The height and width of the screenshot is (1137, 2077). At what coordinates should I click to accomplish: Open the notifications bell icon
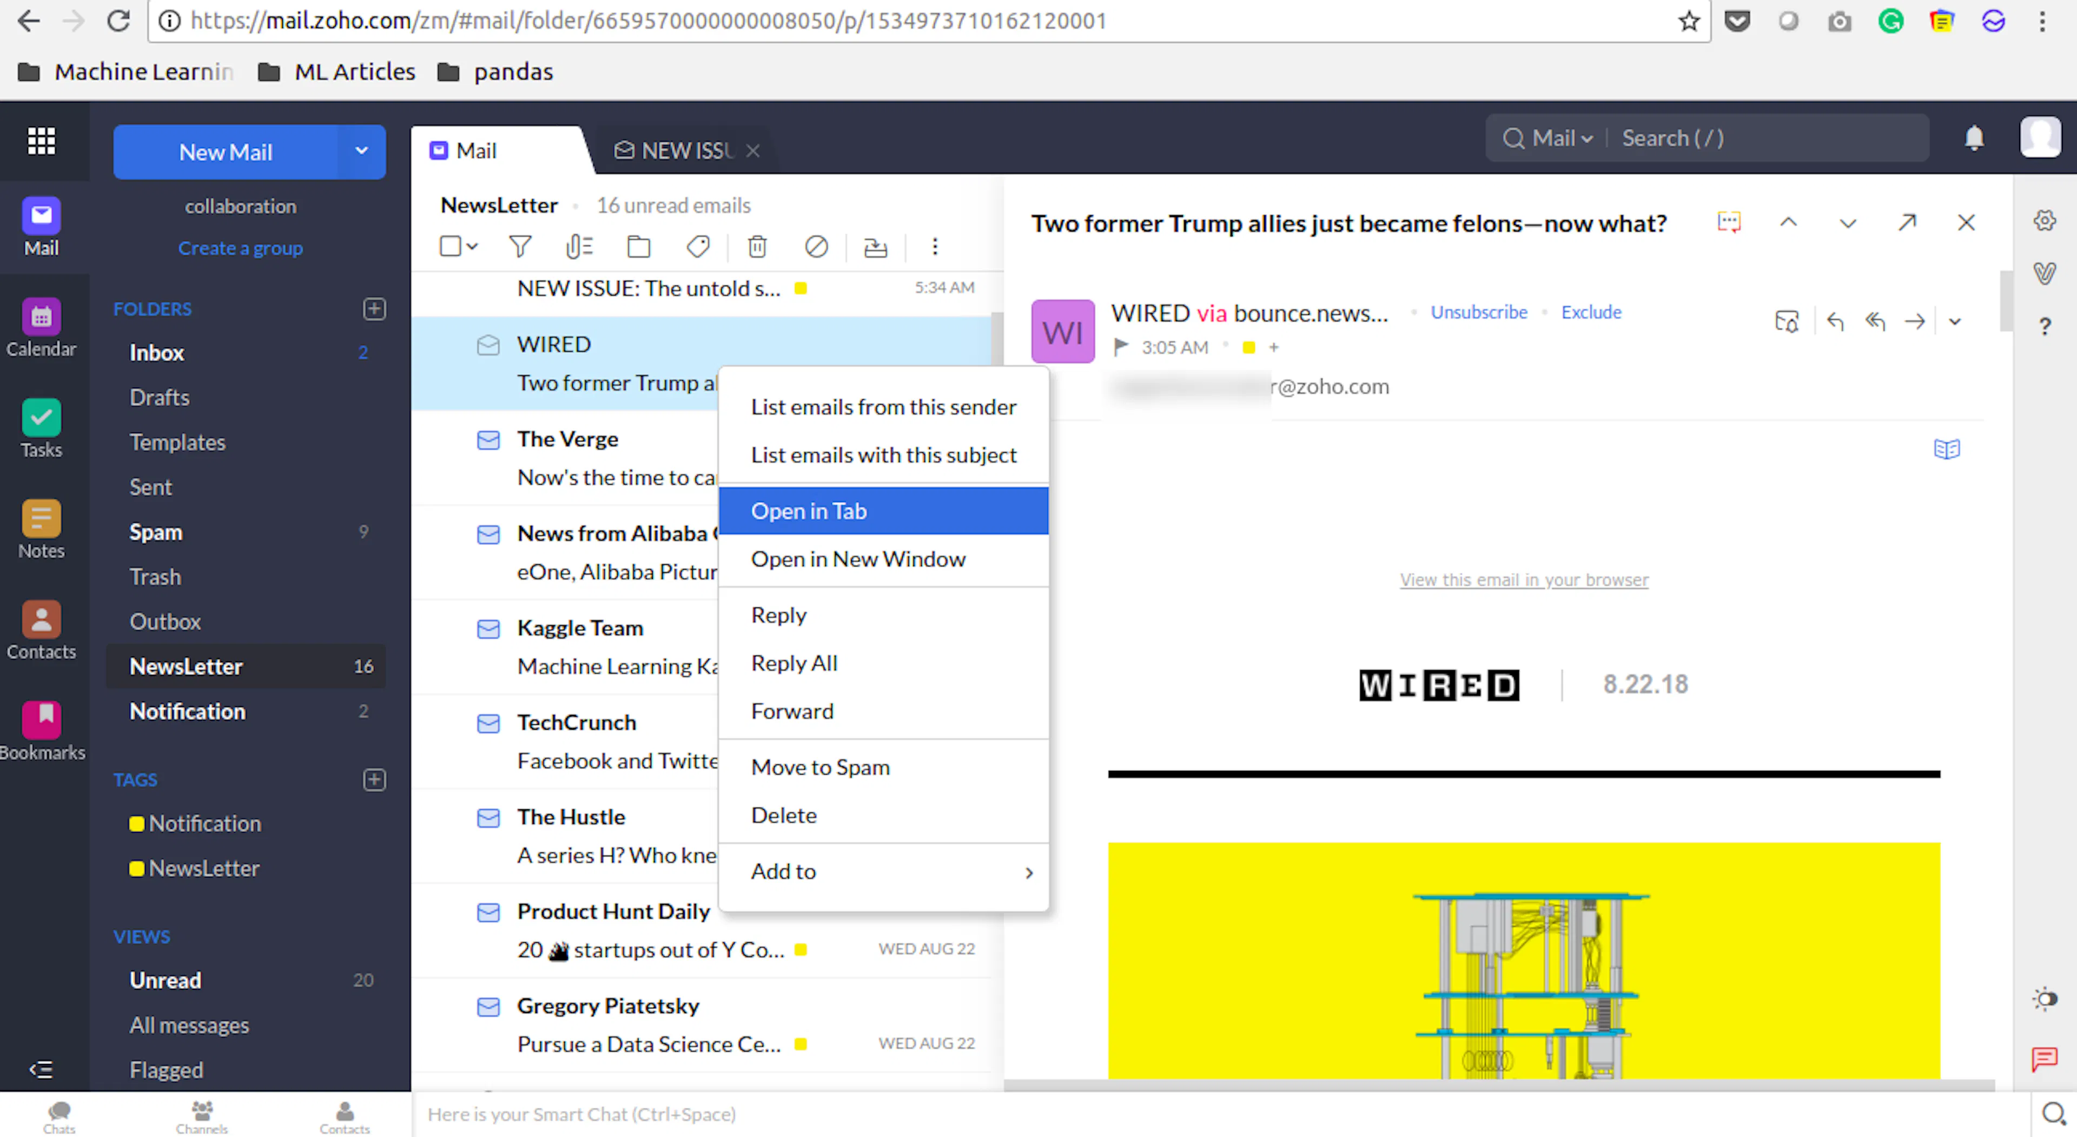[1974, 138]
